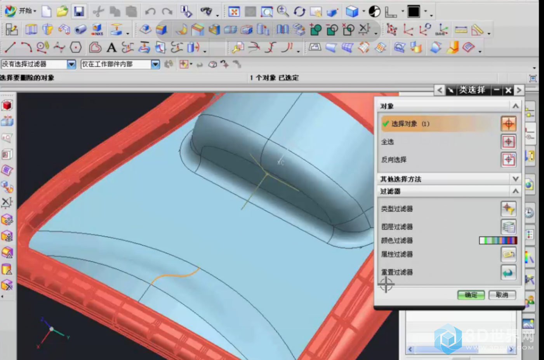
Task: Click the dialog's next arrow button
Action: [x=519, y=90]
